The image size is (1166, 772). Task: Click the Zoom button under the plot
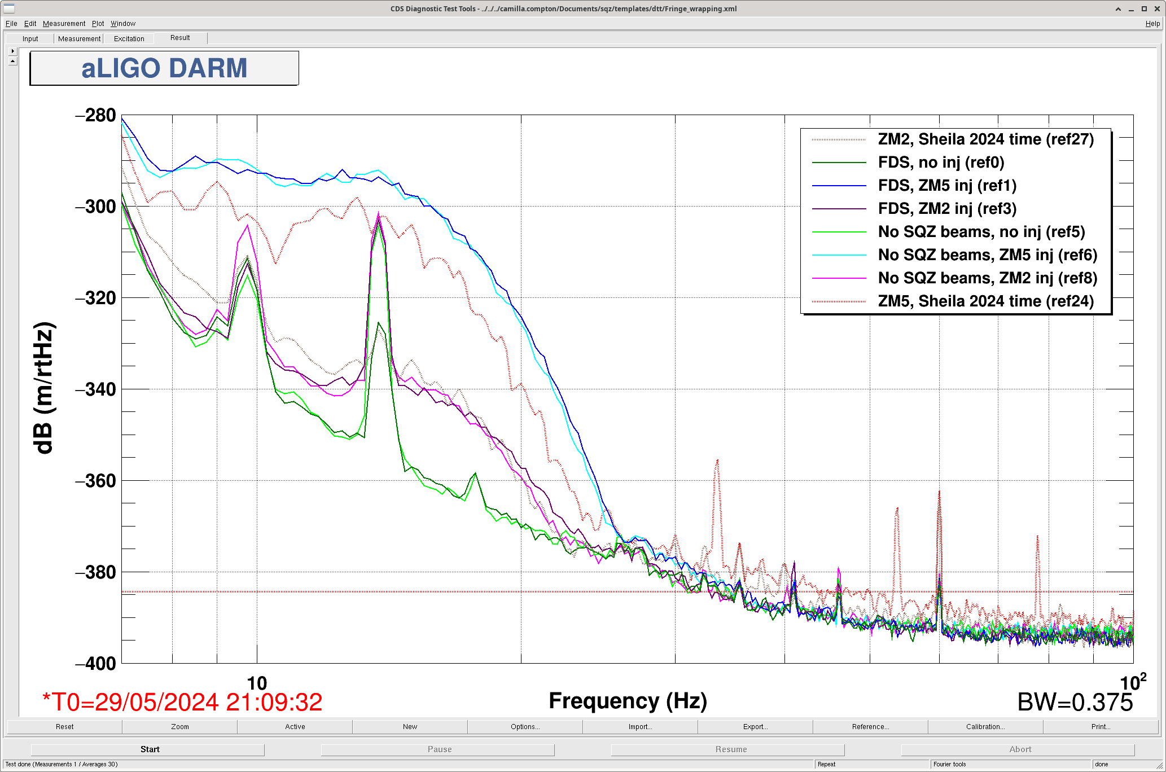[x=180, y=727]
